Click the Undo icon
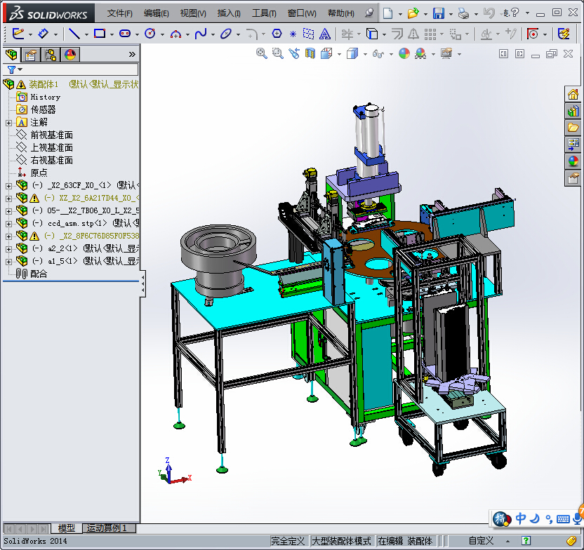584x550 pixels. click(489, 13)
